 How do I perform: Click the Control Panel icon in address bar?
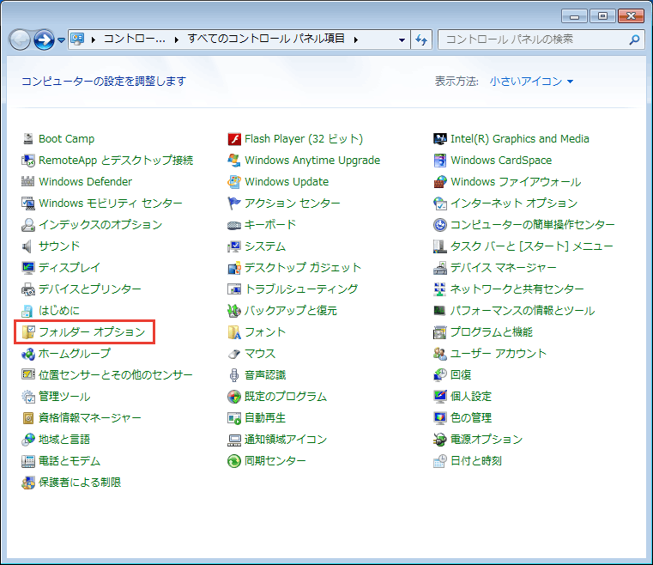pos(77,39)
